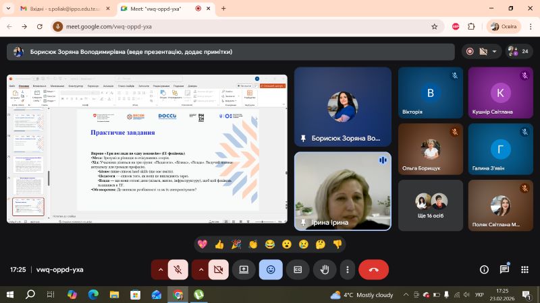Send the thumbs up reaction

219,244
